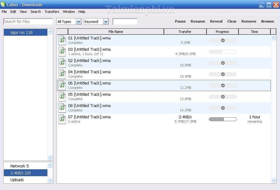Select Uploads in the bottom-left panel

pos(25,180)
